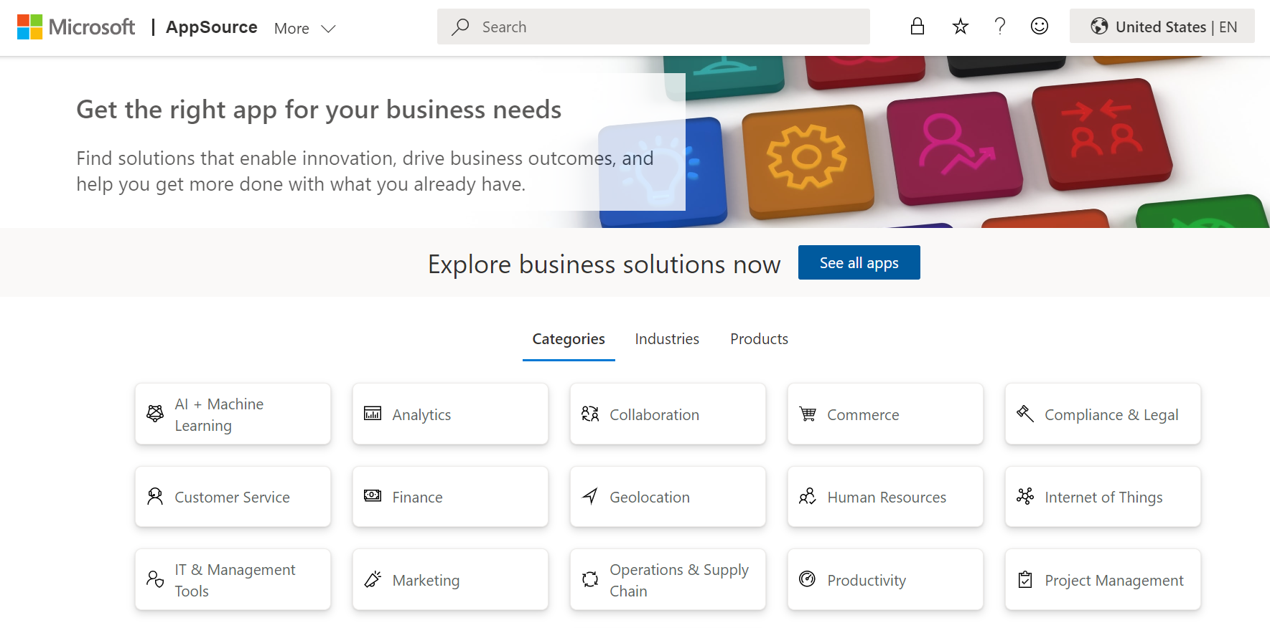Image resolution: width=1270 pixels, height=628 pixels.
Task: Open the Geolocation category icon
Action: pyautogui.click(x=590, y=496)
